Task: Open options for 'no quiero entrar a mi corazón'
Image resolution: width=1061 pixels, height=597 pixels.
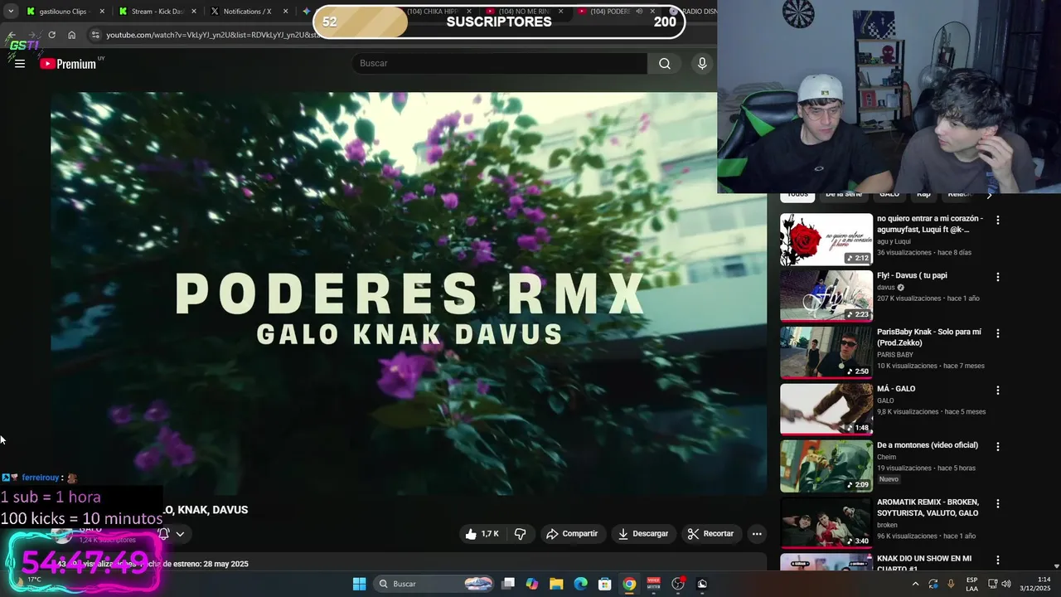Action: [998, 221]
